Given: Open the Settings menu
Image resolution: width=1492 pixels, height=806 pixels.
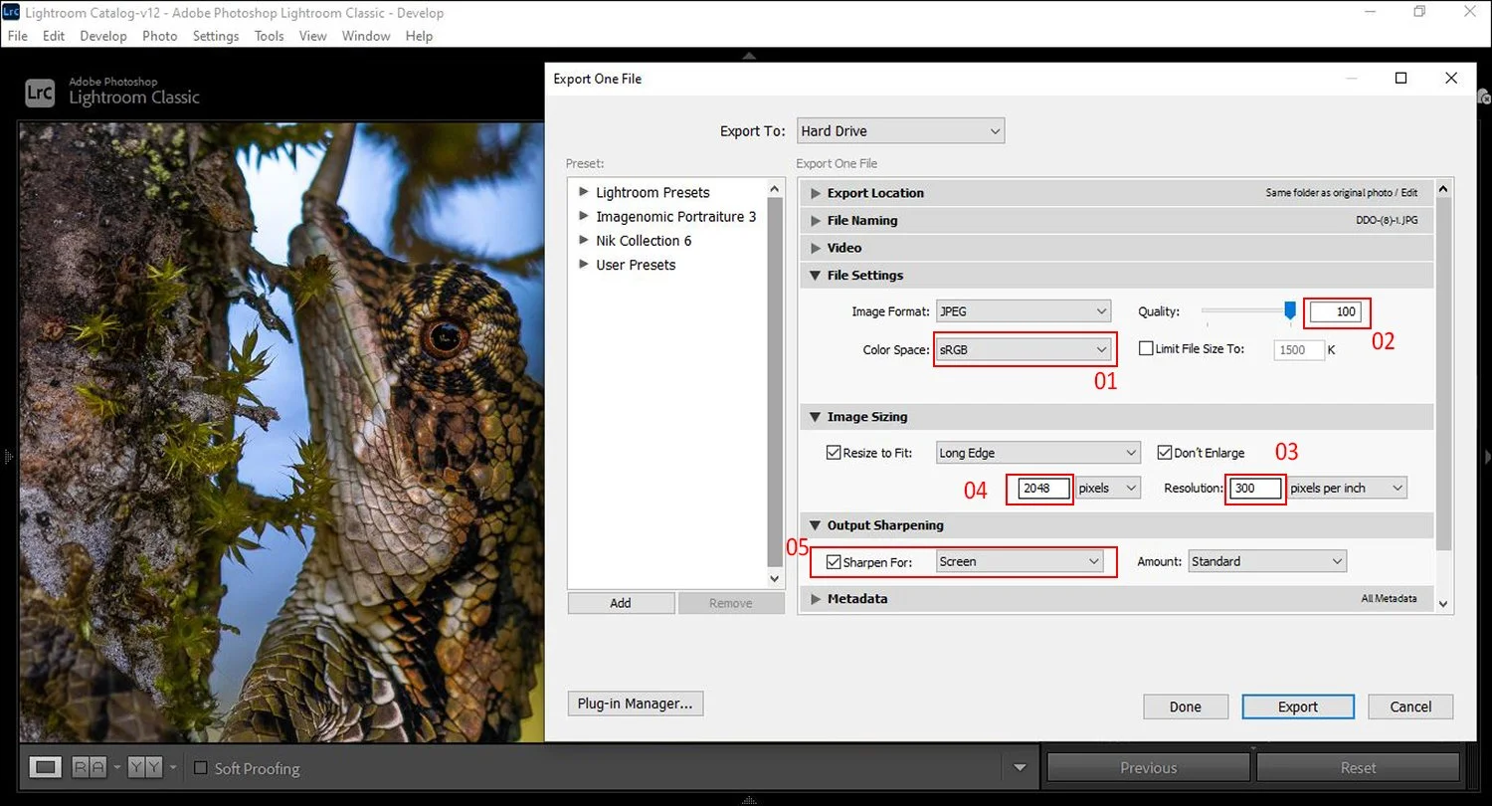Looking at the screenshot, I should (216, 36).
